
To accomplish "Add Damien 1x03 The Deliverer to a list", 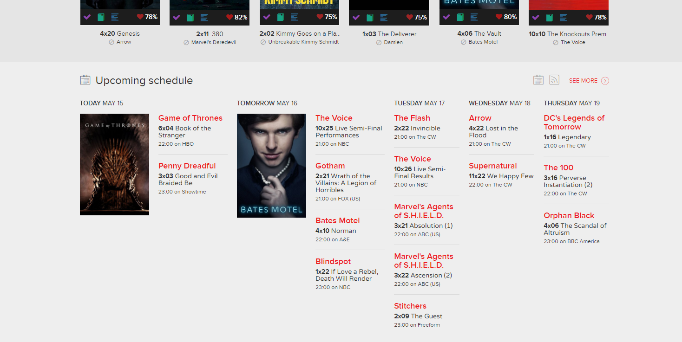I will (x=384, y=17).
